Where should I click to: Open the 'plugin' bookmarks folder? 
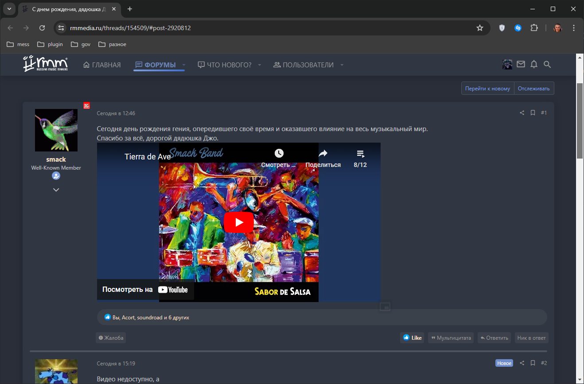click(50, 44)
